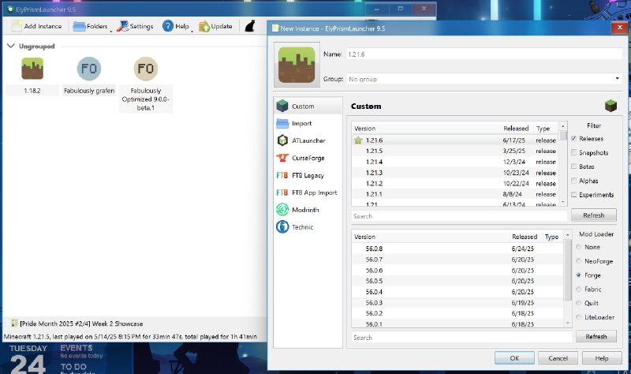This screenshot has height=374, width=631.
Task: Collapse the Ungrouped instances section
Action: (x=11, y=46)
